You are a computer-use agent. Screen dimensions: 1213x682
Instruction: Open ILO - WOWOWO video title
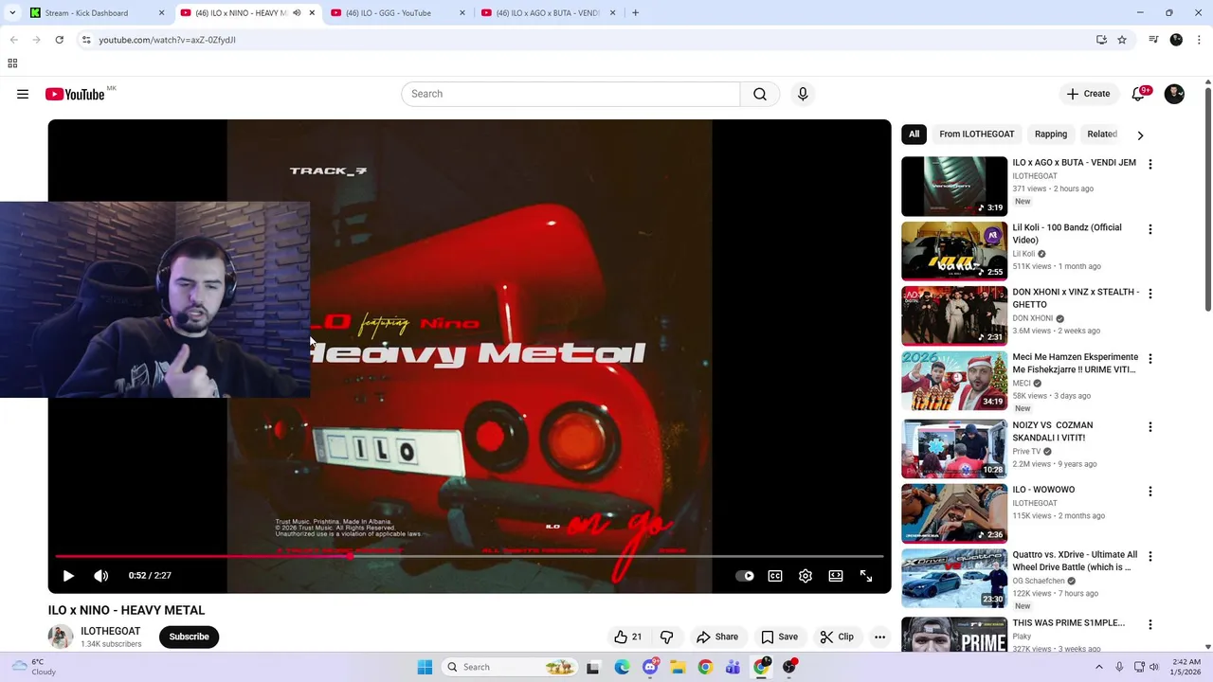(1043, 490)
